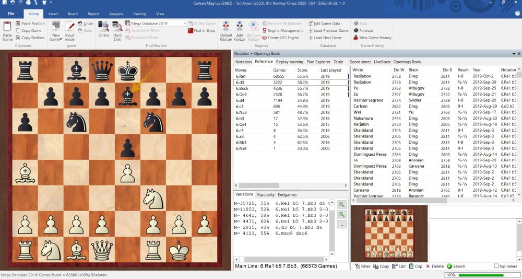
Task: Open the Plan Explorer tab
Action: pos(318,62)
